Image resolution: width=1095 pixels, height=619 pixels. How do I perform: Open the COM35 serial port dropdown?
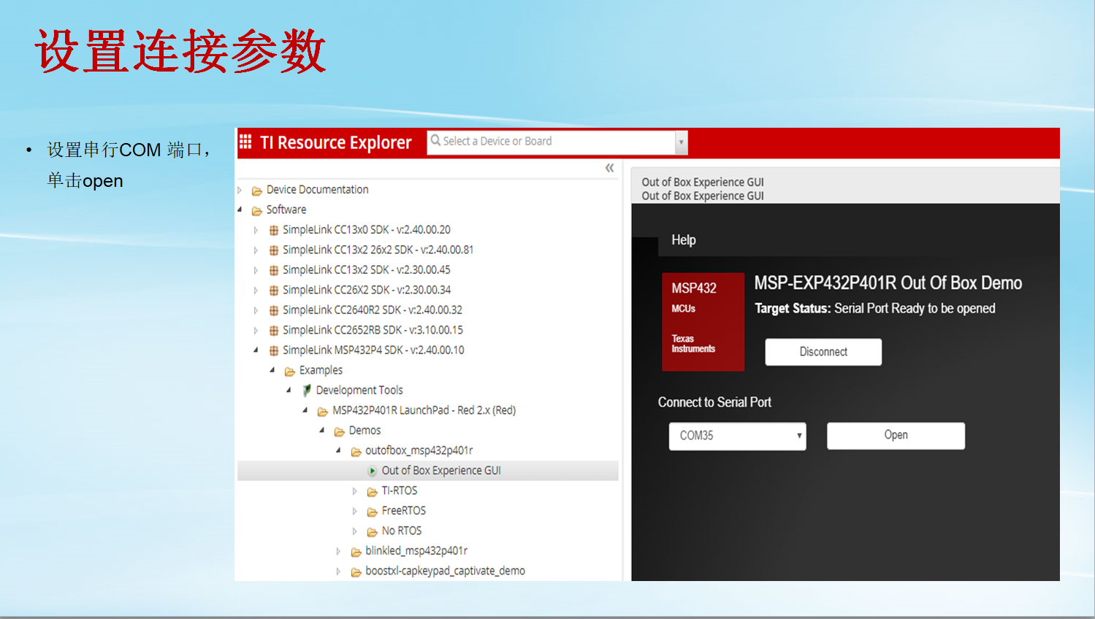click(x=737, y=436)
